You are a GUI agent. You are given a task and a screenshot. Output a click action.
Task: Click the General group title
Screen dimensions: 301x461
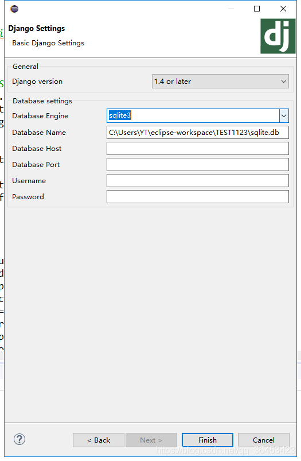tap(25, 67)
